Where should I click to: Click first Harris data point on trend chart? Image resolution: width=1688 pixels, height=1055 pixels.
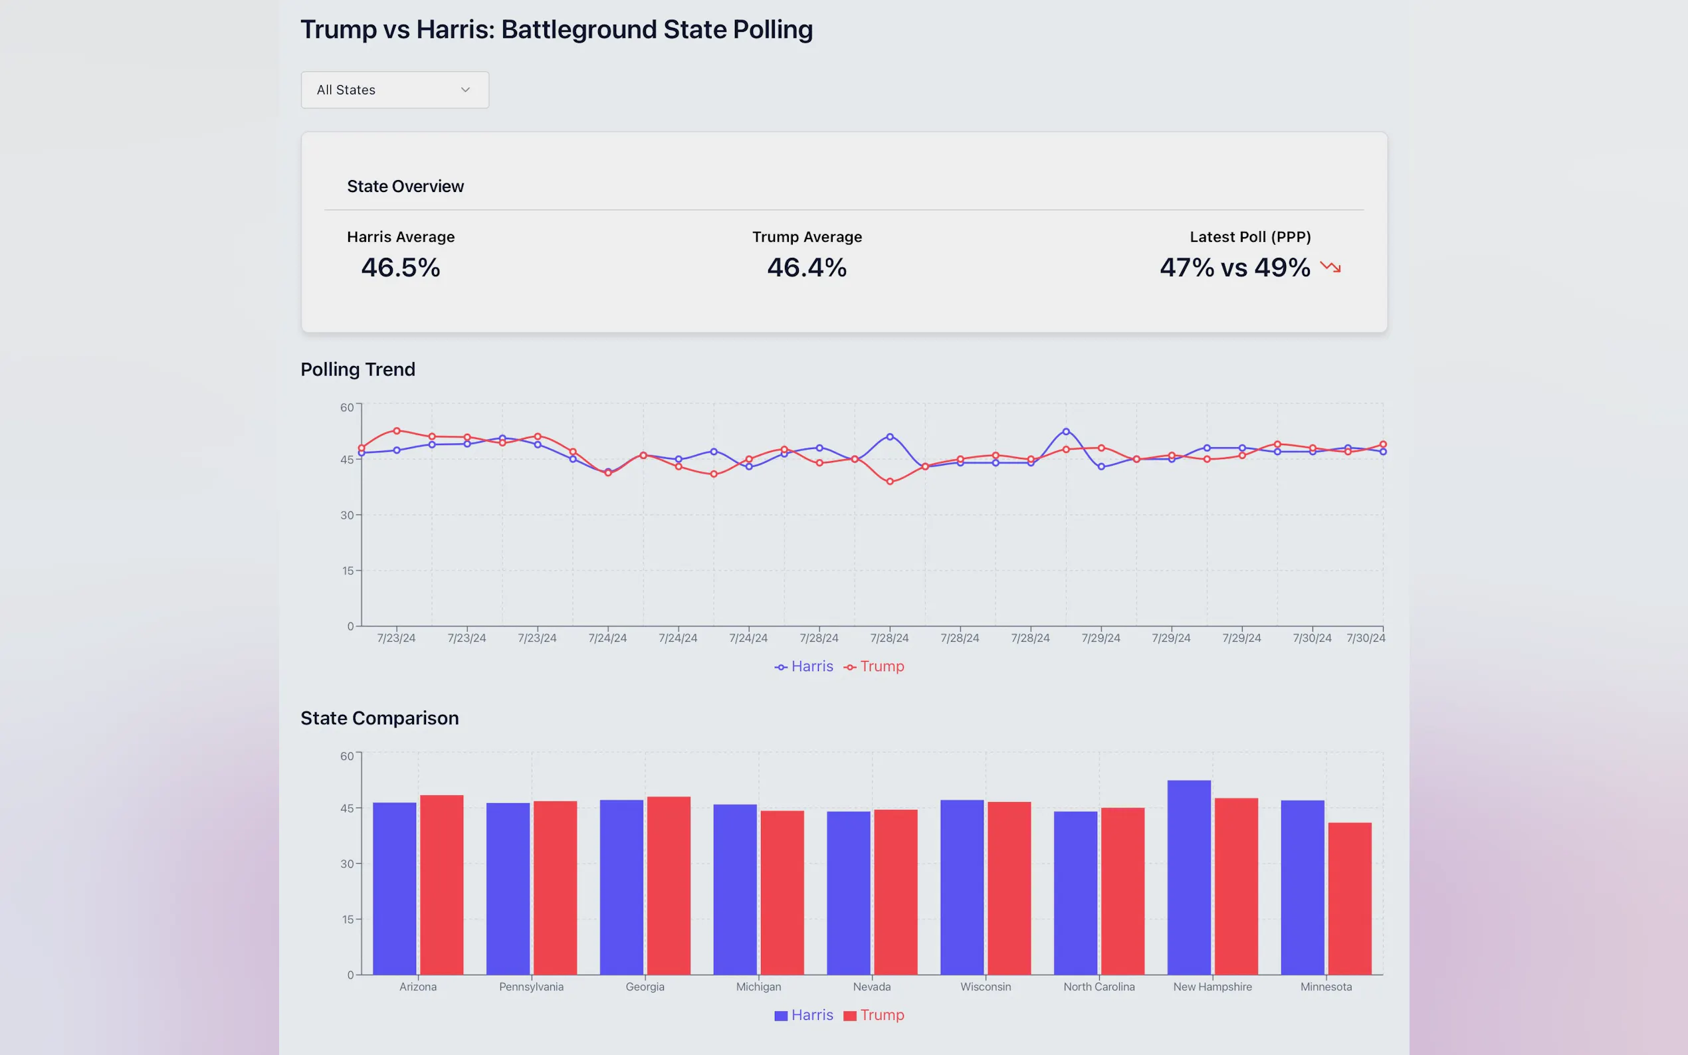point(362,454)
